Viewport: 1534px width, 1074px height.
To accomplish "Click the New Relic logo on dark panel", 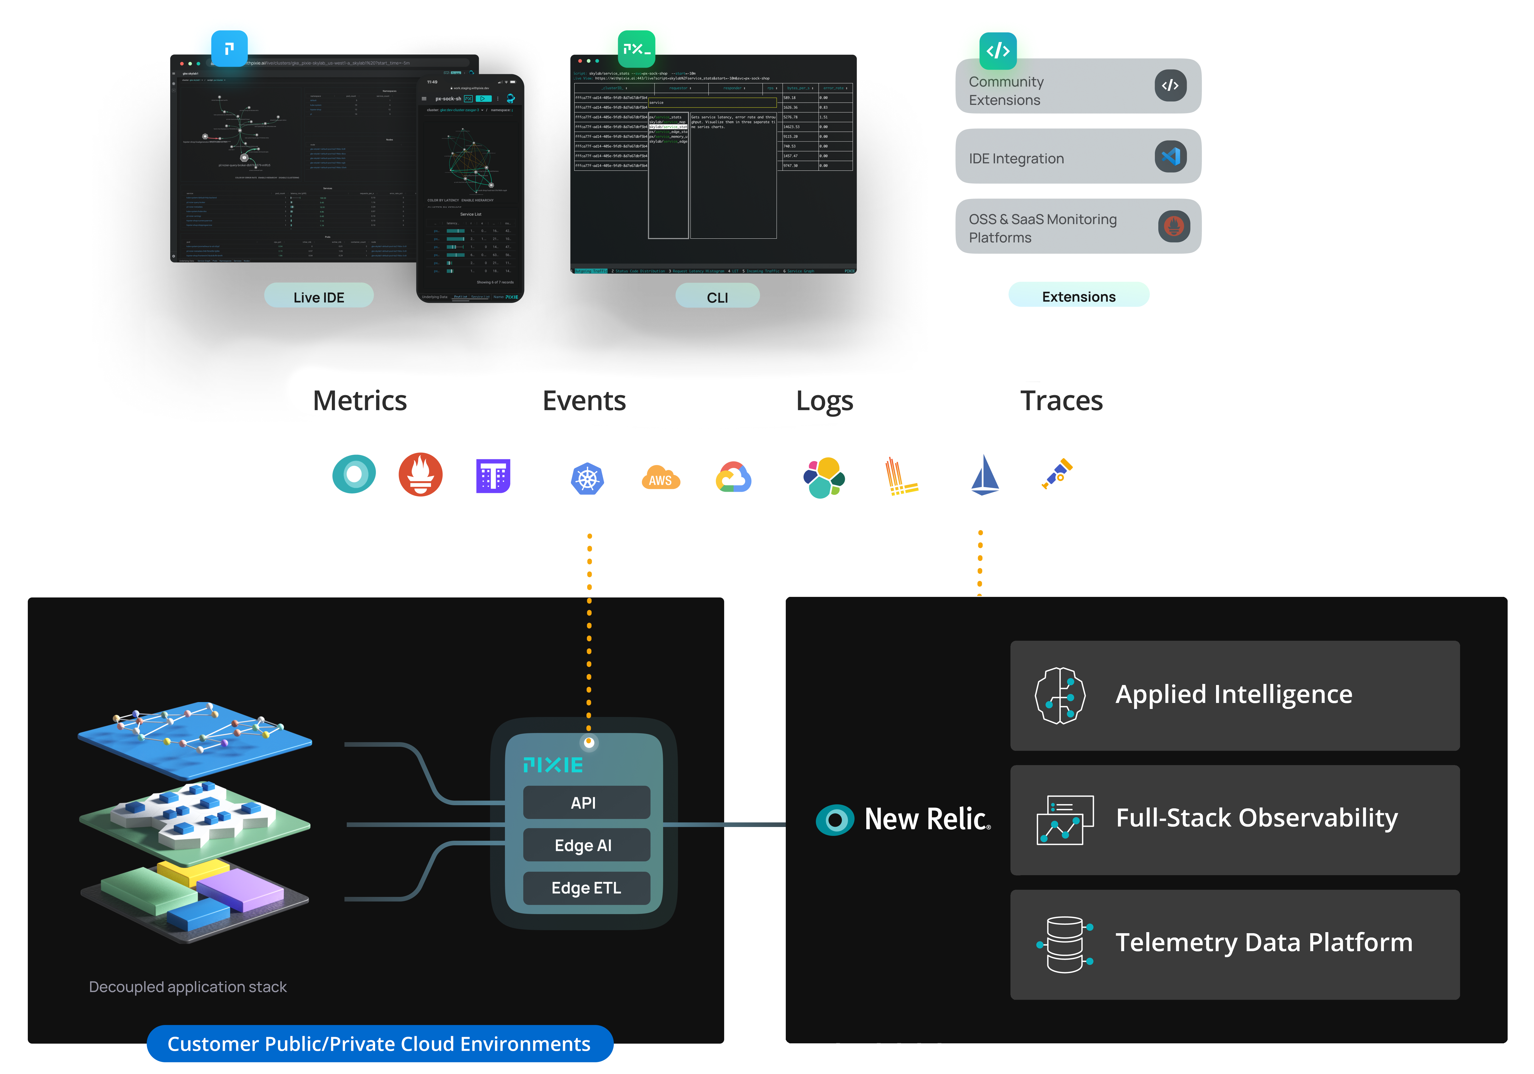I will (x=903, y=819).
